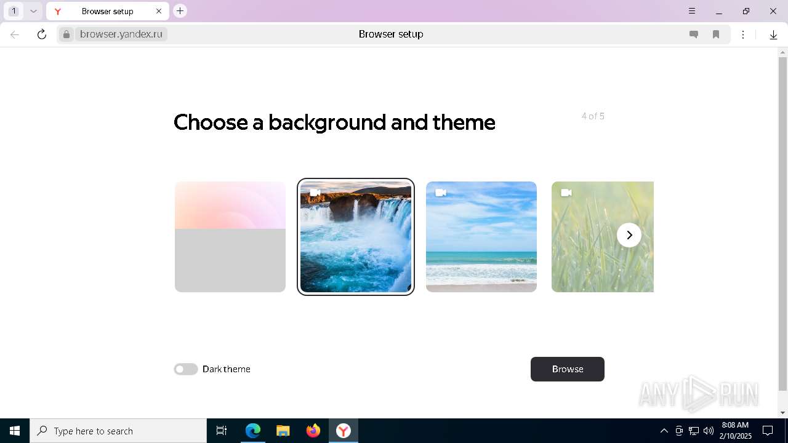Select the Browser setup tab
The image size is (788, 443).
click(107, 11)
